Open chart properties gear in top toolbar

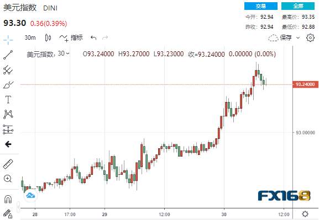pos(310,37)
